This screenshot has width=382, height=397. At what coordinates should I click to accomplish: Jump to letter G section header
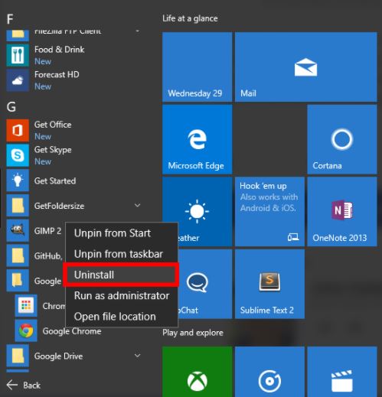(x=11, y=107)
